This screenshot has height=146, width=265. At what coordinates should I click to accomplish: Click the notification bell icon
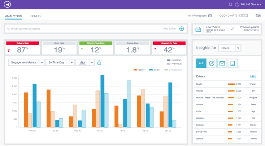[x=230, y=4]
